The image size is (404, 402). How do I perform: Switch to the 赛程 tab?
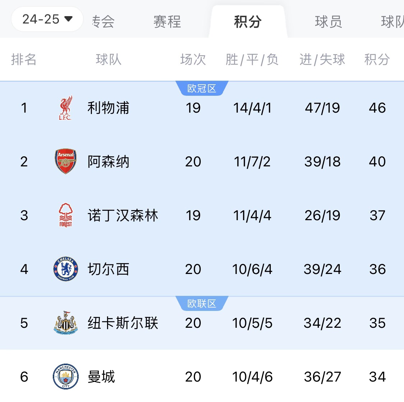167,22
